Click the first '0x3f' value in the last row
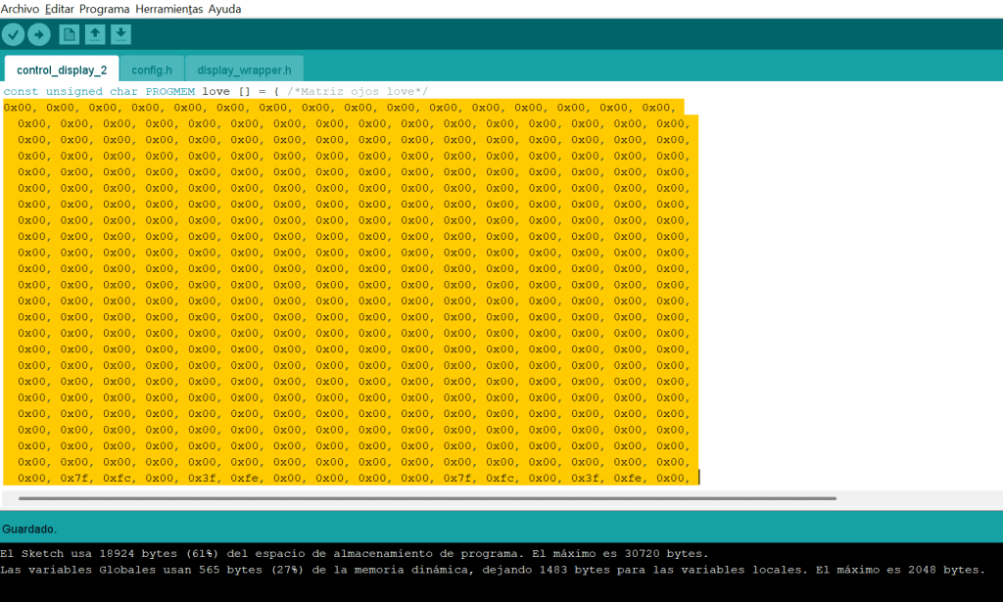Screen dimensions: 1003x602 click(202, 478)
